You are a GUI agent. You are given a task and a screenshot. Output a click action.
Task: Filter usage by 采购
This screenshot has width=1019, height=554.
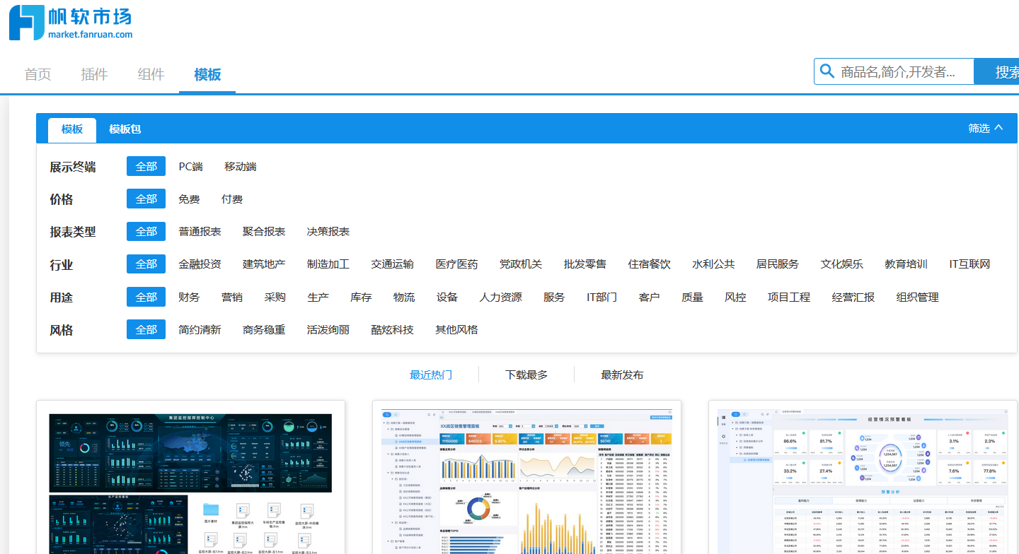coord(275,297)
